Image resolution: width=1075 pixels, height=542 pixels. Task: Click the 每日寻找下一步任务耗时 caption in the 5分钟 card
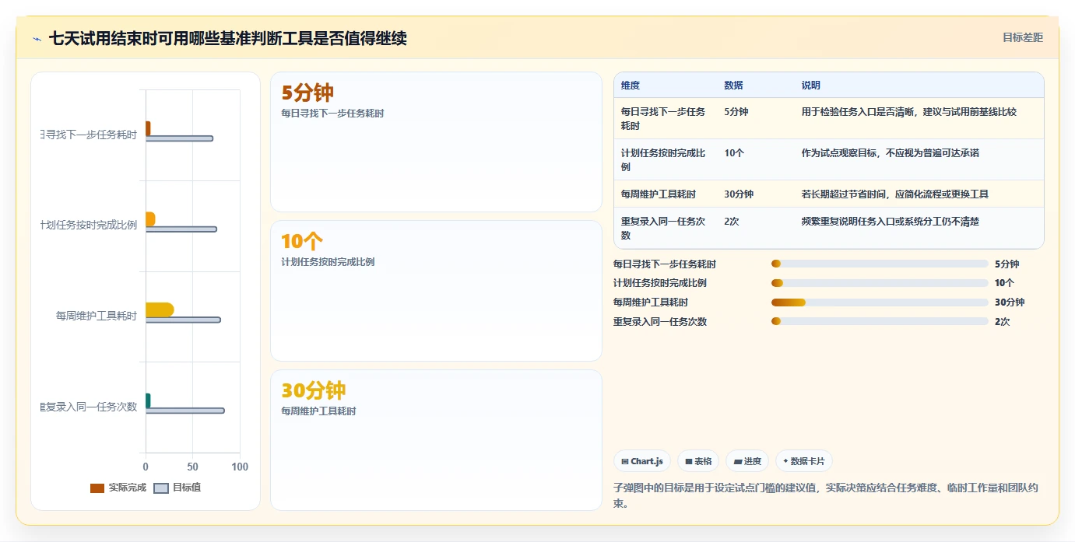point(332,114)
